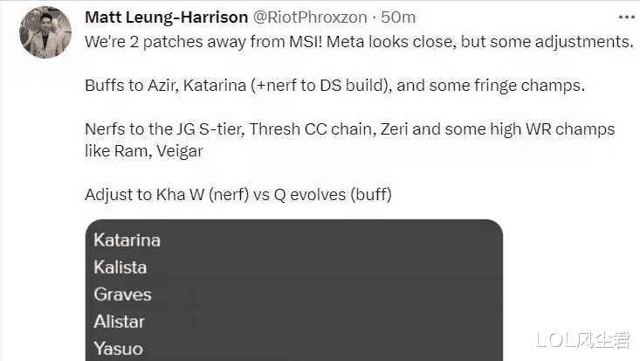Click Kalista in the image list
The width and height of the screenshot is (640, 361).
tap(120, 267)
